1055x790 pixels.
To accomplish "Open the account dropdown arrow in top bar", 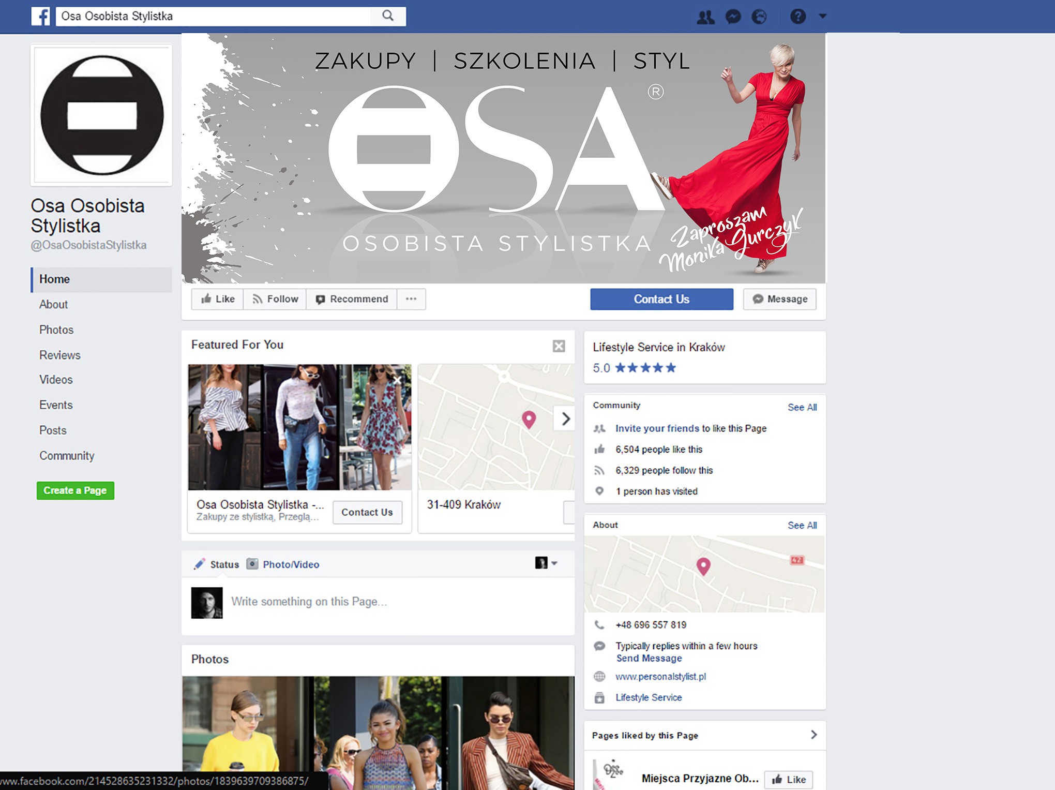I will pos(822,17).
